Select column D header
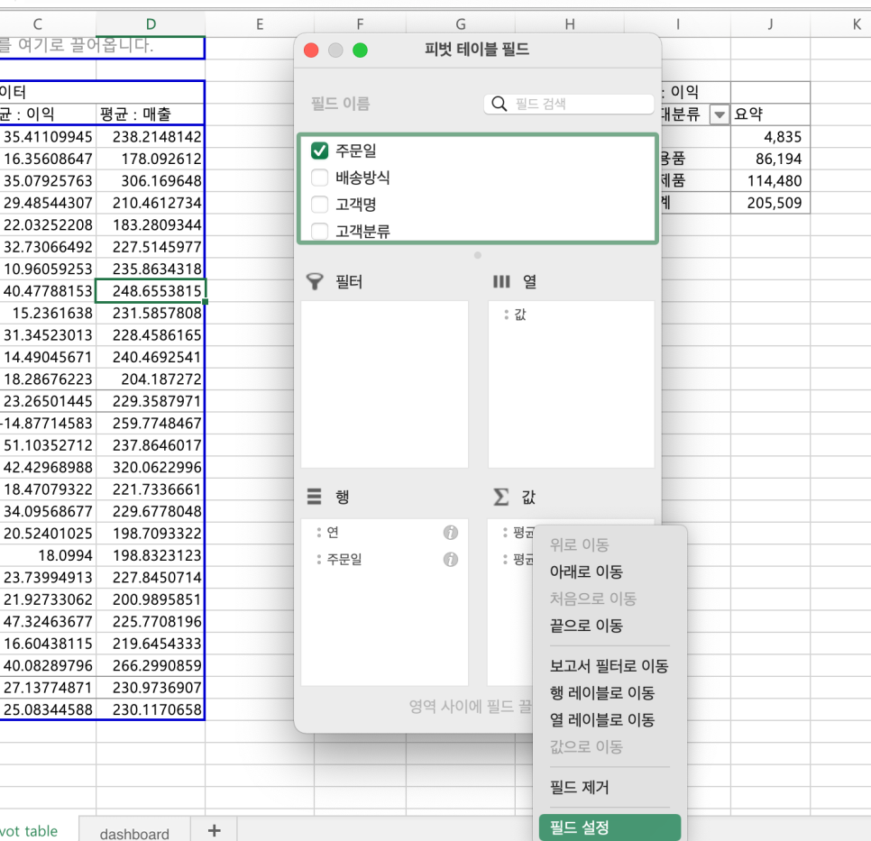Screen dimensions: 871x841 pyautogui.click(x=151, y=23)
